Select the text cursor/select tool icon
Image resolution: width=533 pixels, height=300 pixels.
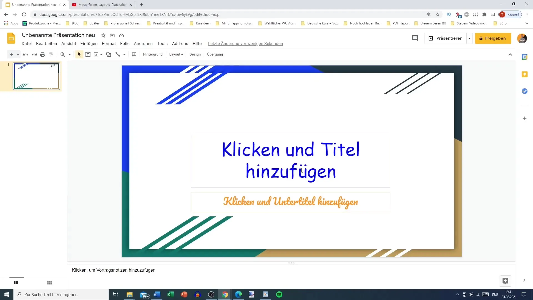coord(79,54)
